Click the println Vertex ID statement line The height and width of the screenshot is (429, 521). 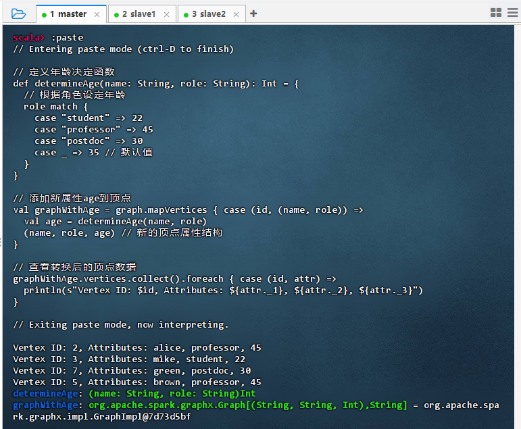click(x=223, y=291)
